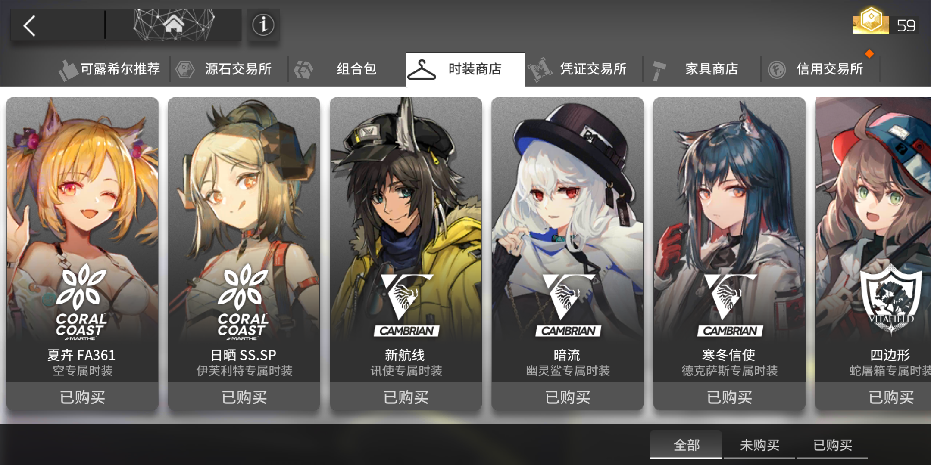This screenshot has height=465, width=931.
Task: Open the home network icon
Action: coord(174,25)
